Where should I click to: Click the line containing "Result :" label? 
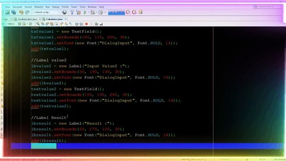[72, 123]
